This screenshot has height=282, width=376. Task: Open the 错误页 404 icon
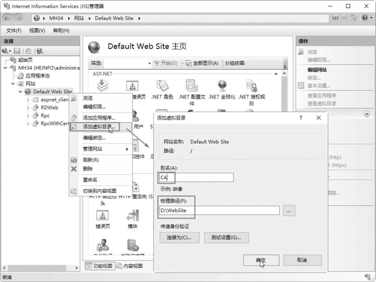click(x=102, y=216)
